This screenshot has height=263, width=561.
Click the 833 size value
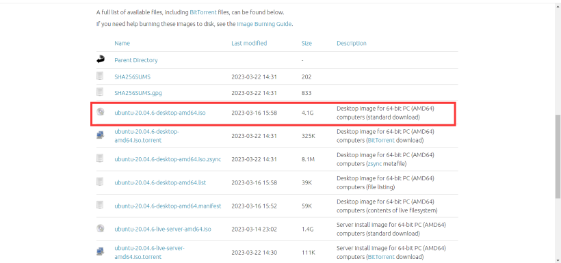tap(306, 93)
